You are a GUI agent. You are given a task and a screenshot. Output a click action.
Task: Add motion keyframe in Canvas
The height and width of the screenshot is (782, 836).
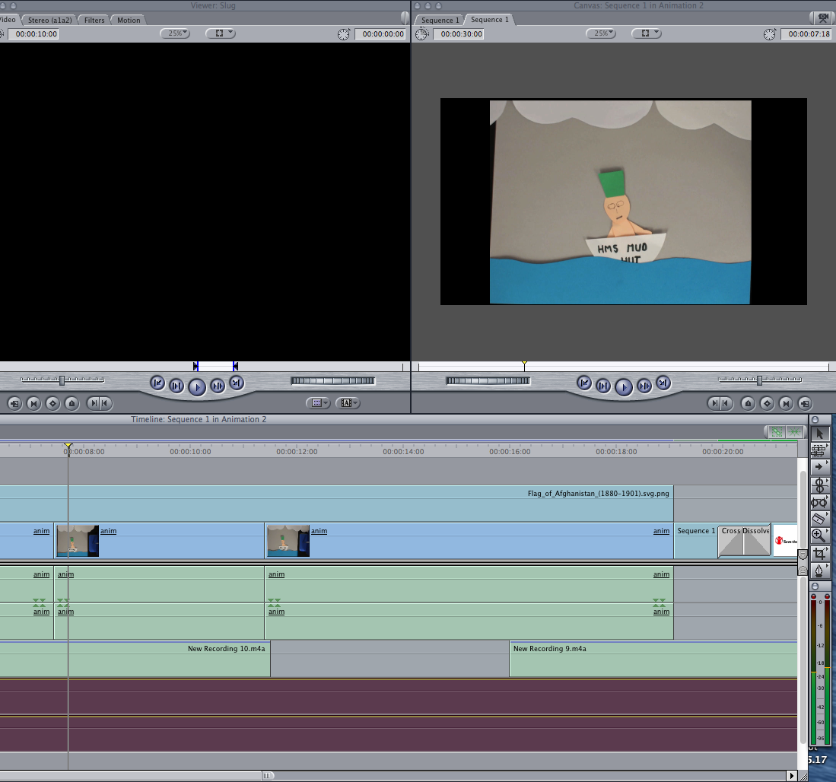[x=768, y=403]
